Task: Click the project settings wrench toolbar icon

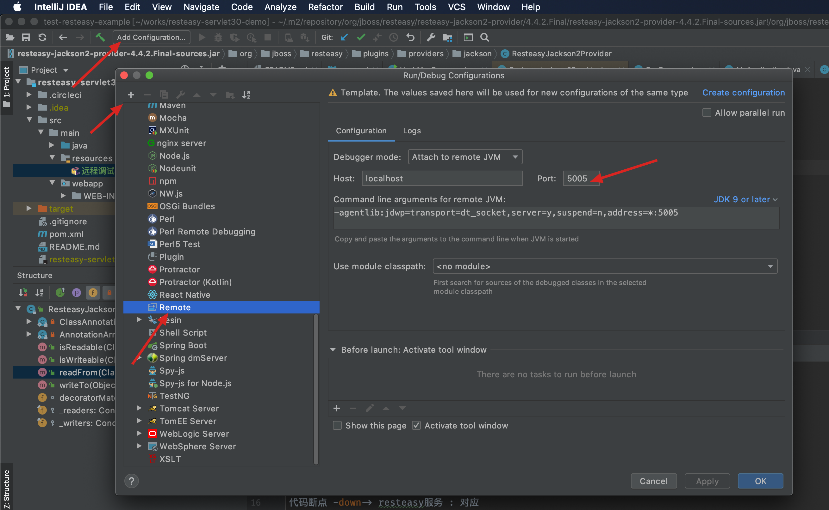Action: pos(431,37)
